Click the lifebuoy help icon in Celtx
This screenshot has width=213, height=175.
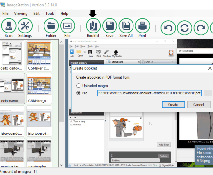(171, 53)
